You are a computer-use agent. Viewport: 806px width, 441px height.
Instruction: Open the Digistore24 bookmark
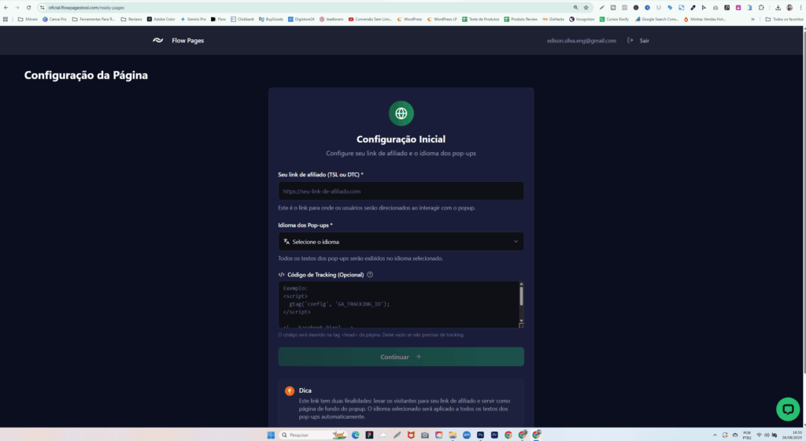pyautogui.click(x=301, y=19)
